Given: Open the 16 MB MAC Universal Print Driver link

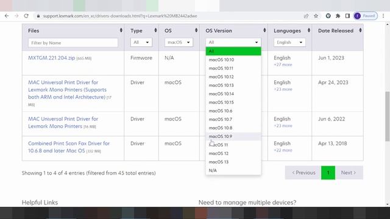Looking at the screenshot, I should tap(63, 122).
